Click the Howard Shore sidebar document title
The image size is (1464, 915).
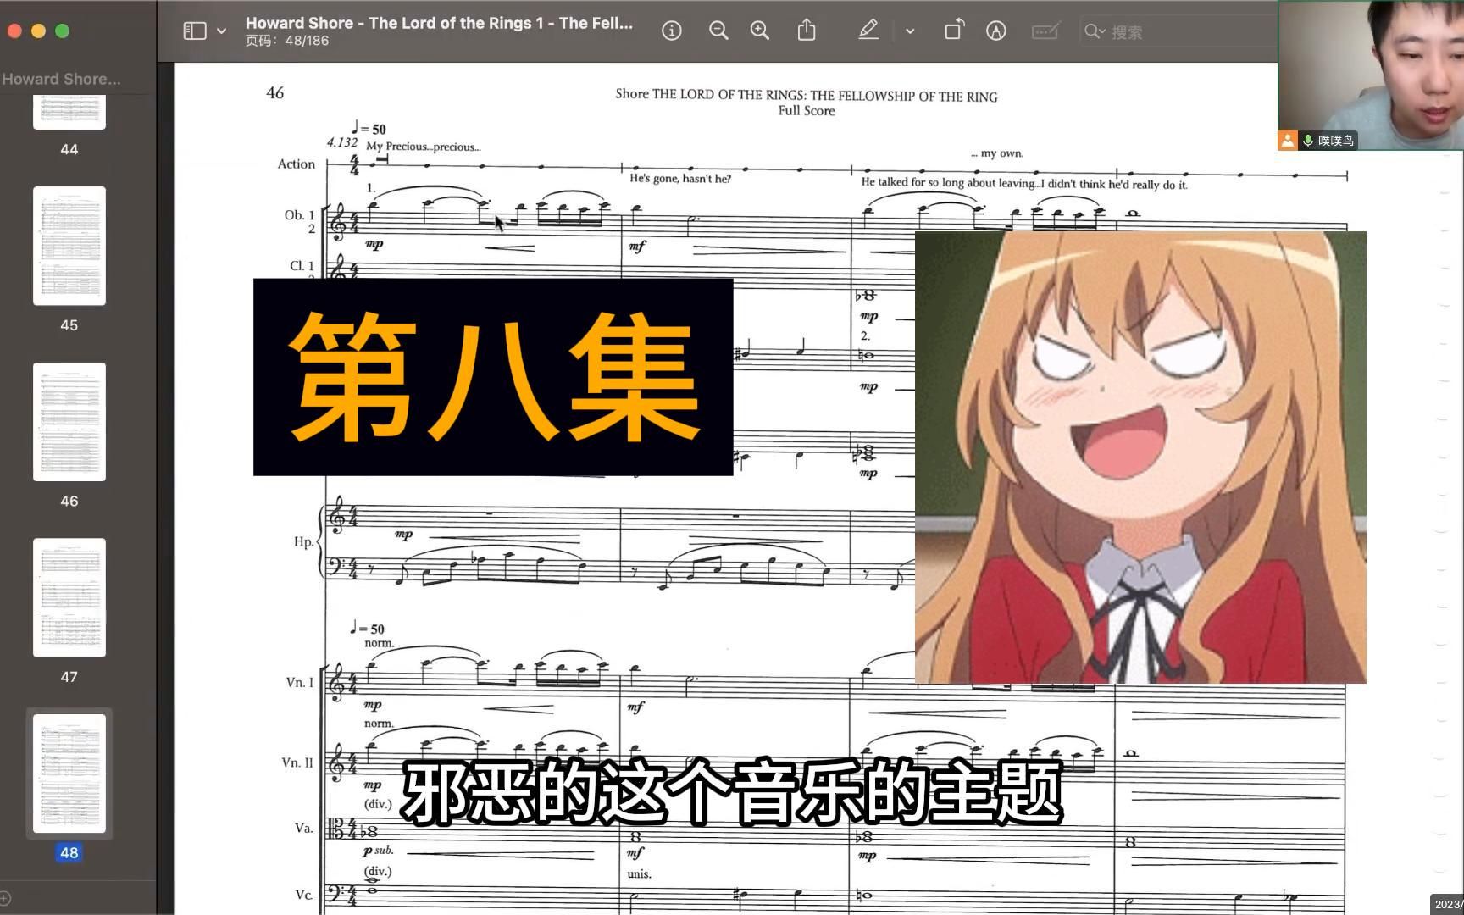click(61, 79)
